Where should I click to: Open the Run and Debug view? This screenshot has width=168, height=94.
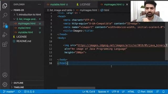coord(5,35)
